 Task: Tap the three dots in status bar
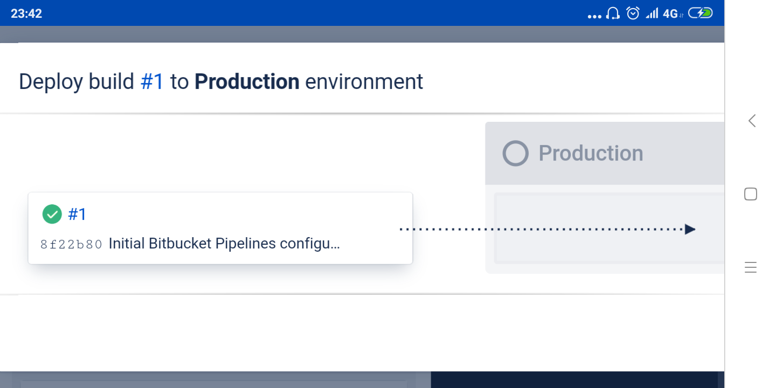[x=594, y=16]
